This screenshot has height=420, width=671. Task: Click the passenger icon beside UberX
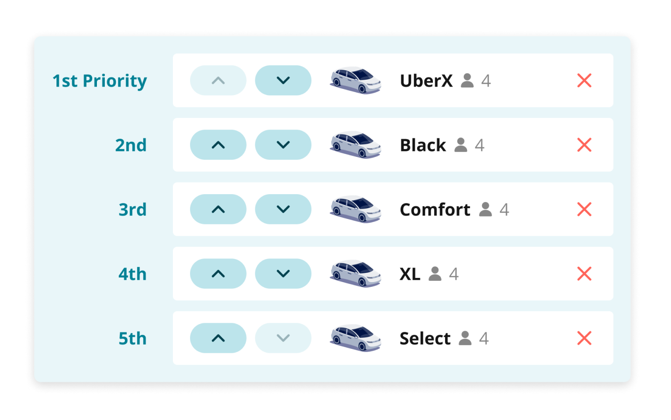(467, 81)
